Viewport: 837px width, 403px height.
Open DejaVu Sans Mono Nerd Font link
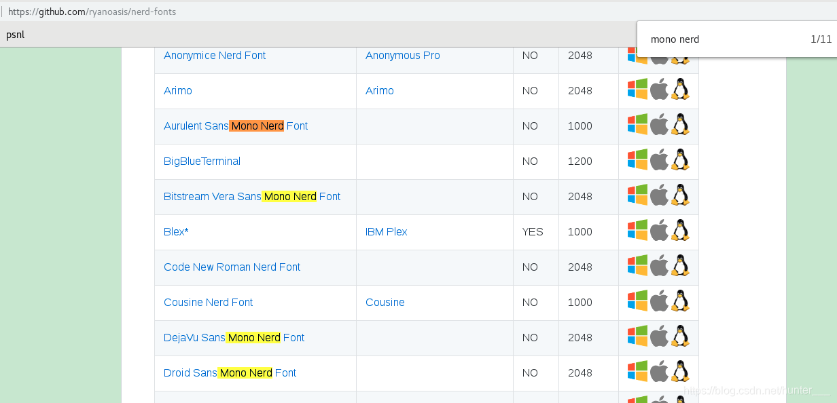[x=234, y=338]
